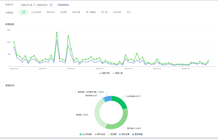
Task: Click the first green data point for 2020-01-24
Action: pos(14,42)
